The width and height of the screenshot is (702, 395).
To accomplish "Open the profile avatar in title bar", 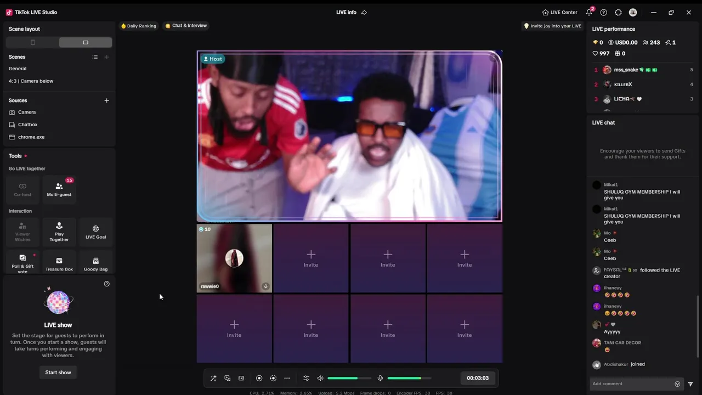I will (633, 12).
